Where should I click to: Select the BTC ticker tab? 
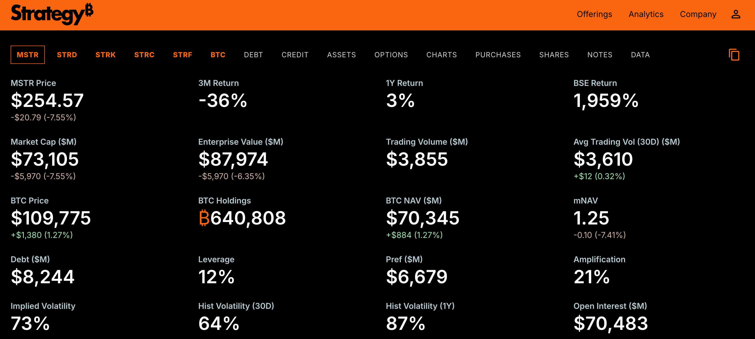[218, 54]
